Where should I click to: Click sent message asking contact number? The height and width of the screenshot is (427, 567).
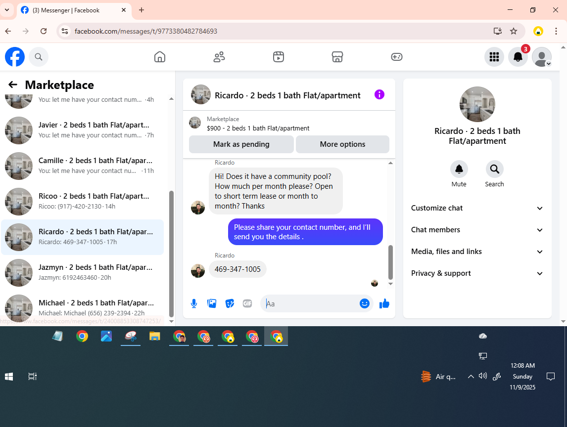click(305, 232)
